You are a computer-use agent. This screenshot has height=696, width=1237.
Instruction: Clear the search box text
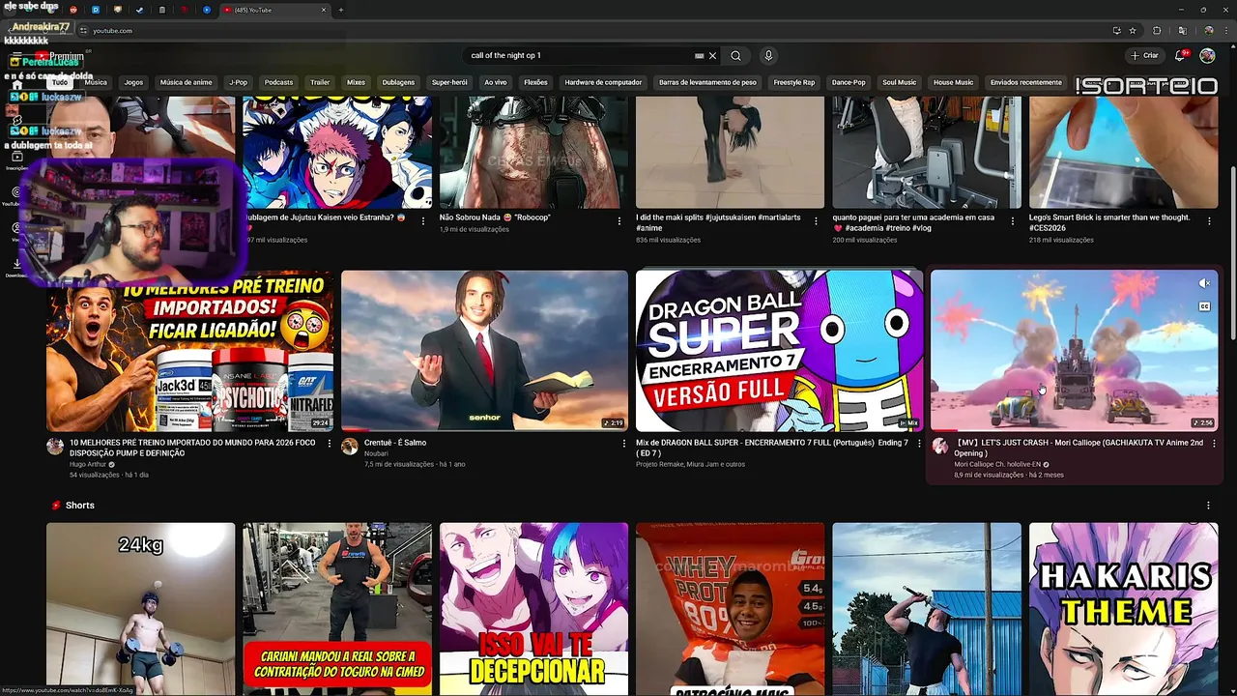click(x=712, y=56)
